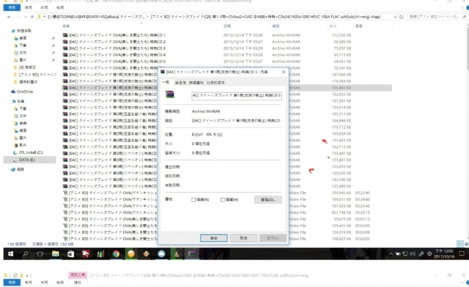Click the file name field in properties

[236, 96]
